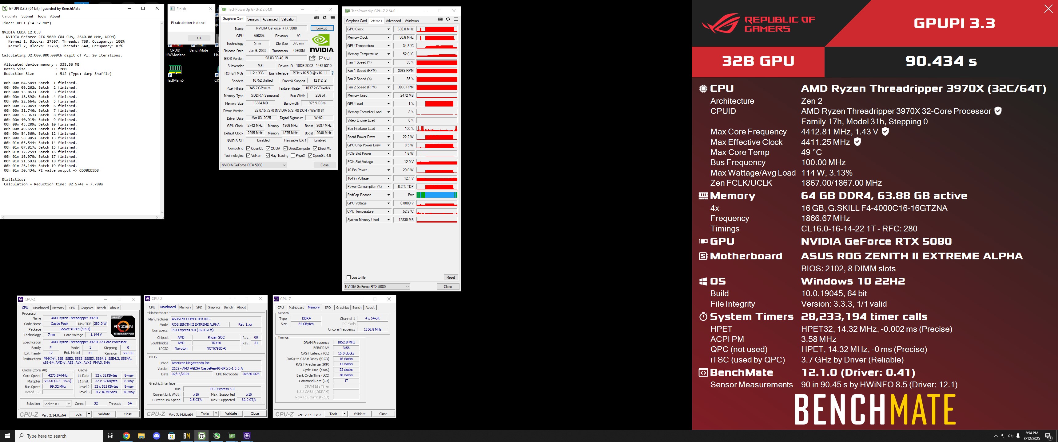1058x442 pixels.
Task: Click Windows taskbar search box
Action: click(59, 436)
